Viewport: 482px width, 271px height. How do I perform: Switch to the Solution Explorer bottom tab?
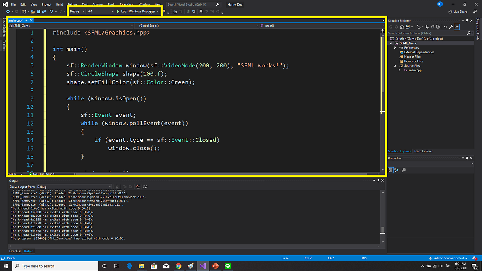[x=399, y=151]
